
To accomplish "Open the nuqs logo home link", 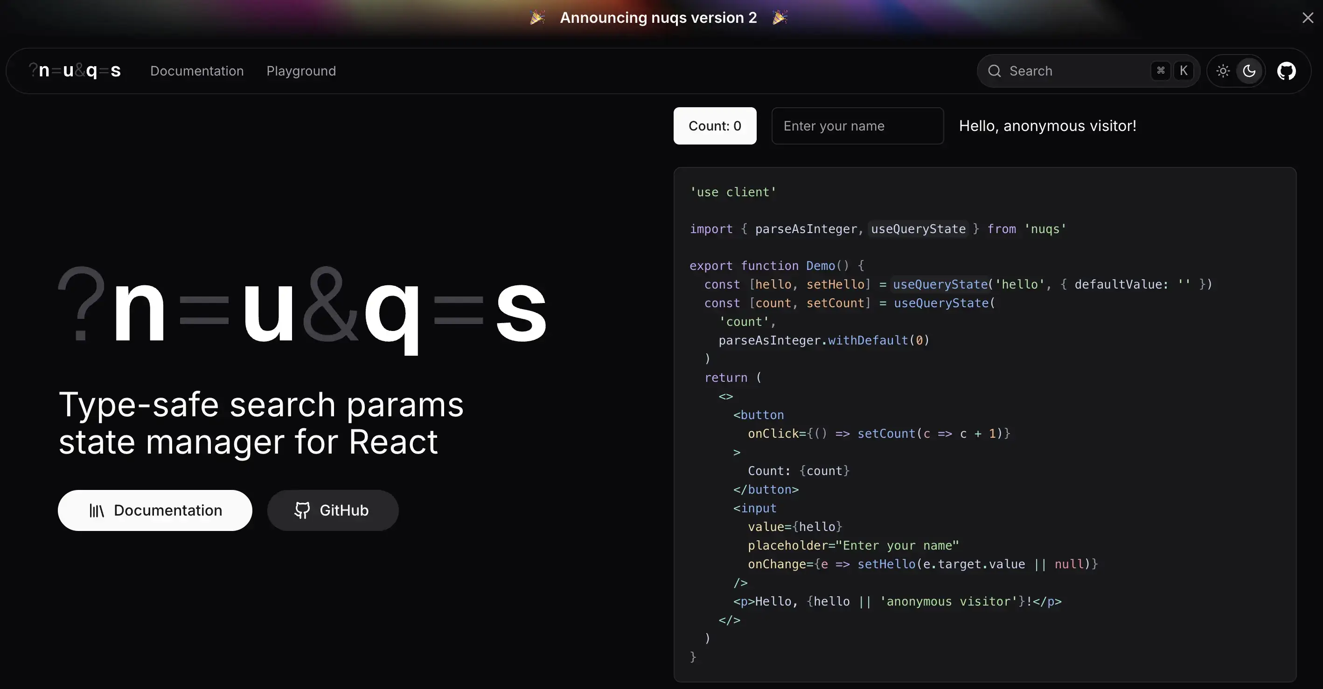I will coord(75,70).
